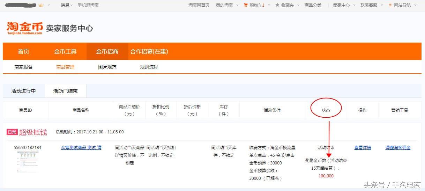Click the favorites star icon
Screen dimensions: 425x191
[277, 5]
